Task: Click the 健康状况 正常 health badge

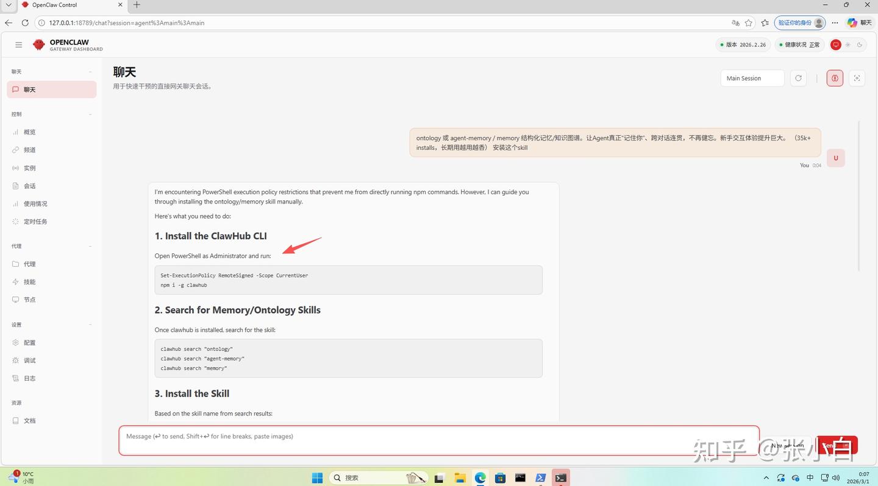Action: click(x=799, y=44)
